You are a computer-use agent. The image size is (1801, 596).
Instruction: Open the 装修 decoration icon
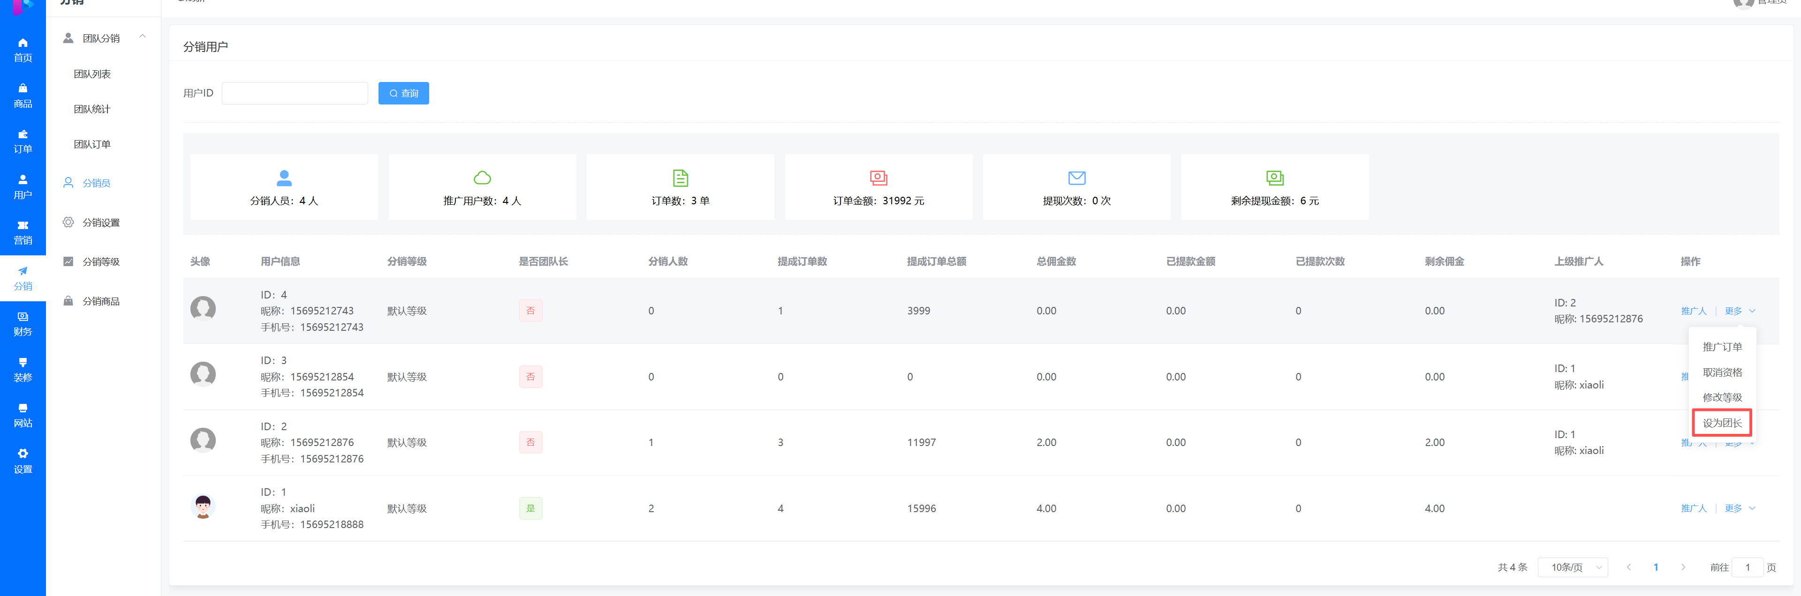coord(23,368)
